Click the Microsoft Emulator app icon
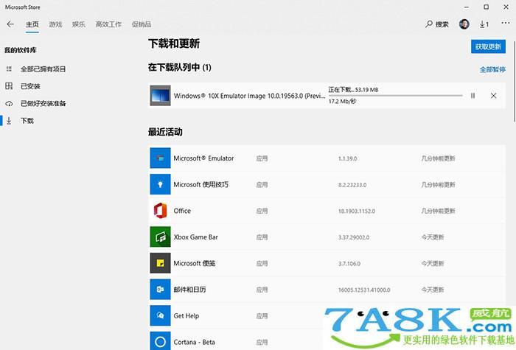 coord(160,158)
